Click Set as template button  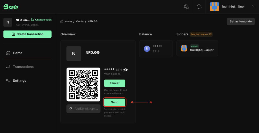[x=241, y=22]
